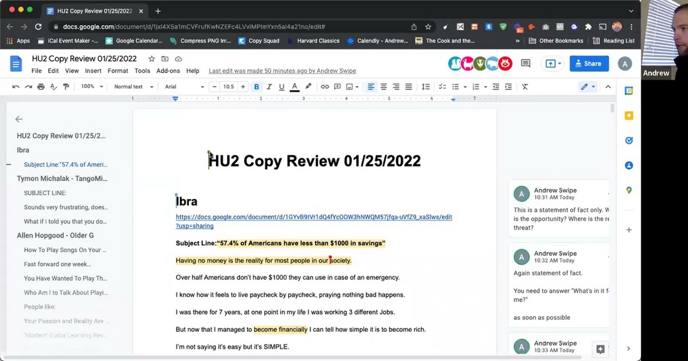Image resolution: width=688 pixels, height=361 pixels.
Task: Open the docs.google.com sharing link in the document
Action: (314, 217)
